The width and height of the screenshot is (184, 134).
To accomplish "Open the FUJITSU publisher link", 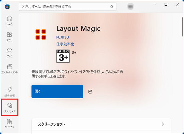I will coord(63,37).
